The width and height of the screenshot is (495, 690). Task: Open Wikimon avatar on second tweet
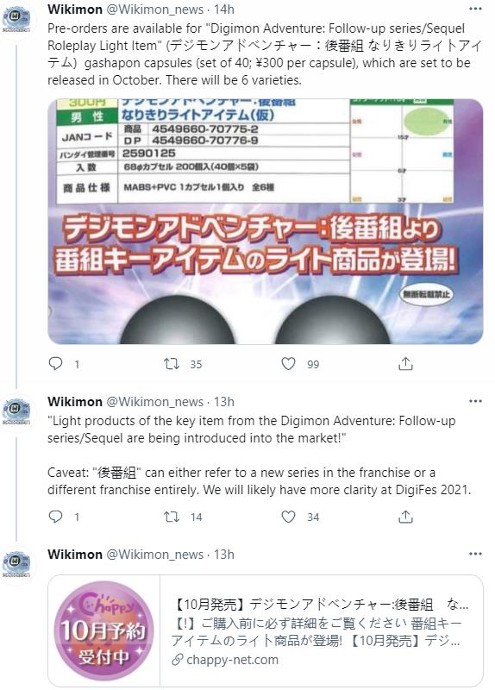coord(16,412)
